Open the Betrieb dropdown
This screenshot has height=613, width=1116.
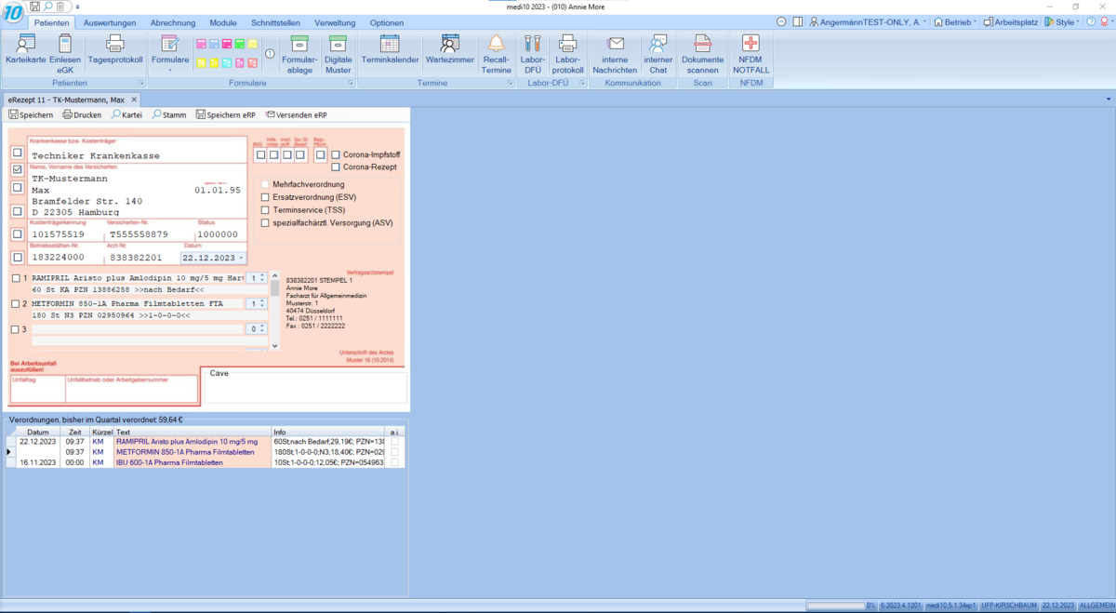coord(955,22)
